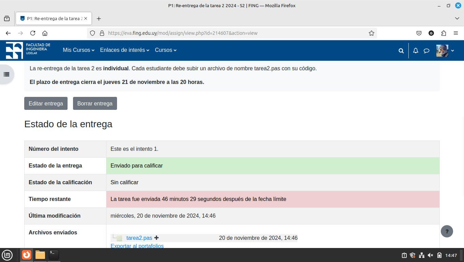Close the P1: Re-entrega de la tarea tab
Screen dimensions: 464x262
86,19
